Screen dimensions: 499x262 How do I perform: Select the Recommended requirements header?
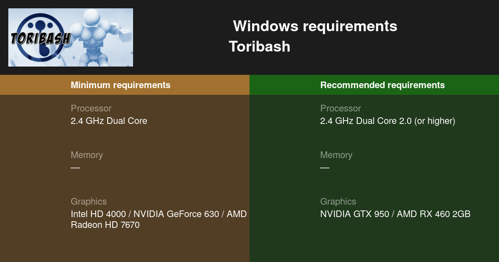(x=382, y=85)
